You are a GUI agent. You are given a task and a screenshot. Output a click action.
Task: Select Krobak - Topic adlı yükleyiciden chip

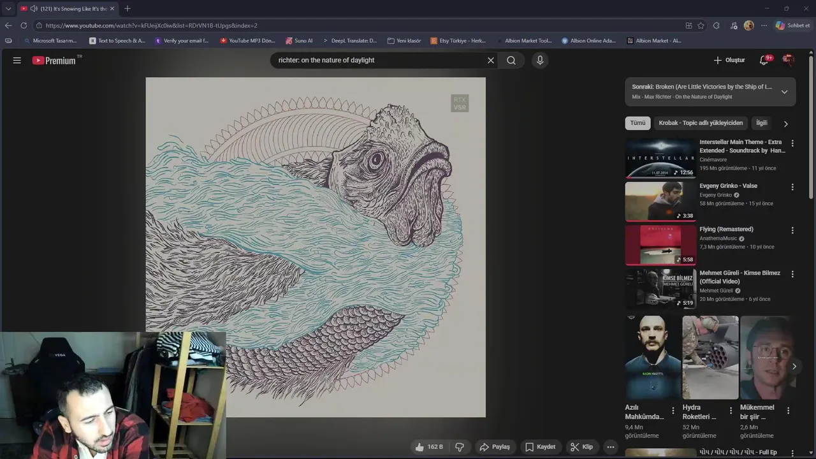coord(701,123)
